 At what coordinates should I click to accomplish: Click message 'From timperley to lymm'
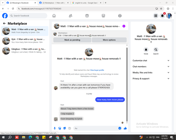pyautogui.click(x=71, y=119)
